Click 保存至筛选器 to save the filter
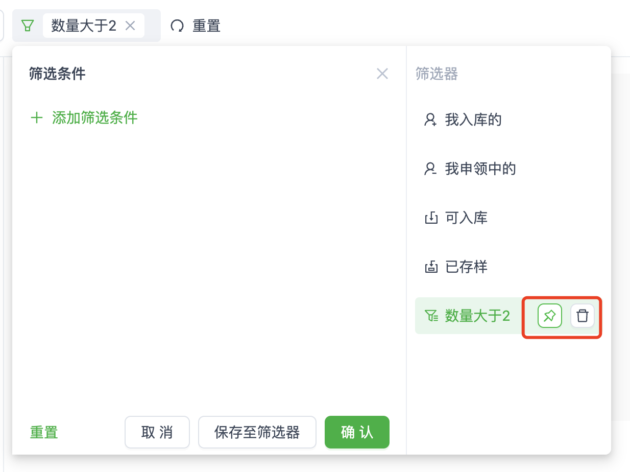The height and width of the screenshot is (472, 630). 257,432
